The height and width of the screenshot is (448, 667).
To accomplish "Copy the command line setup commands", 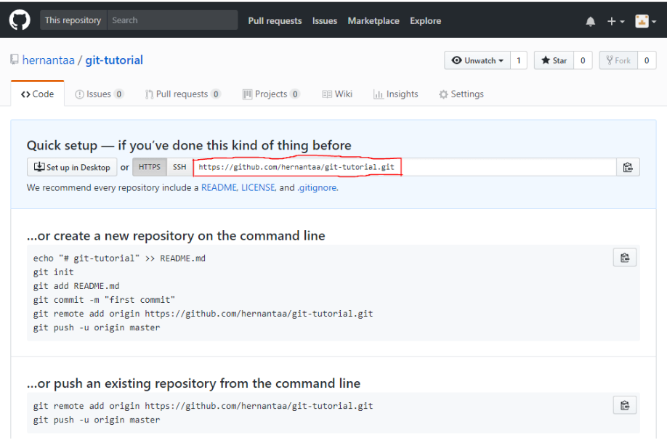I will click(624, 257).
